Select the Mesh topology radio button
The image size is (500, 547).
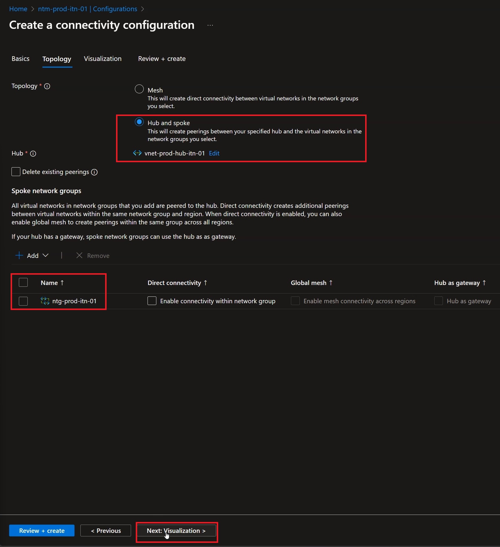point(139,89)
